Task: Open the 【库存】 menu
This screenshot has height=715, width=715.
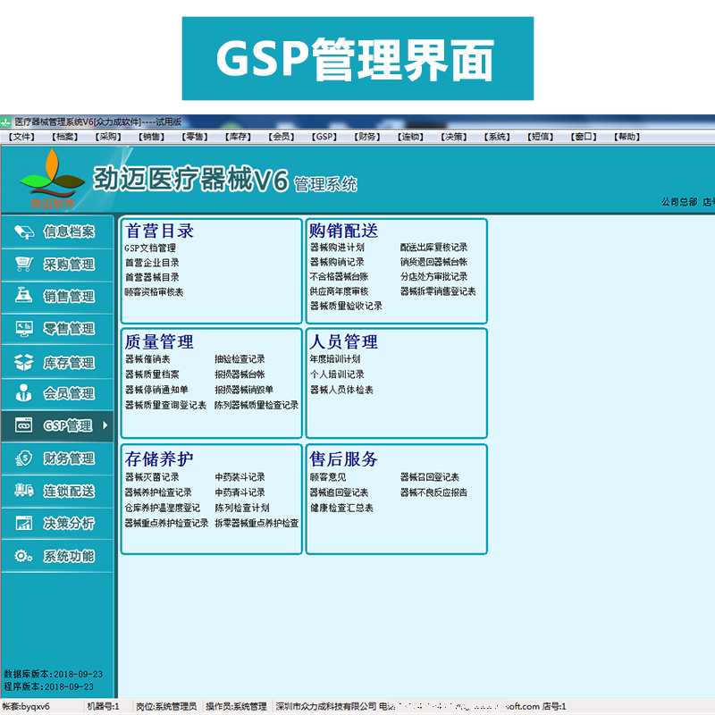Action: [x=238, y=137]
